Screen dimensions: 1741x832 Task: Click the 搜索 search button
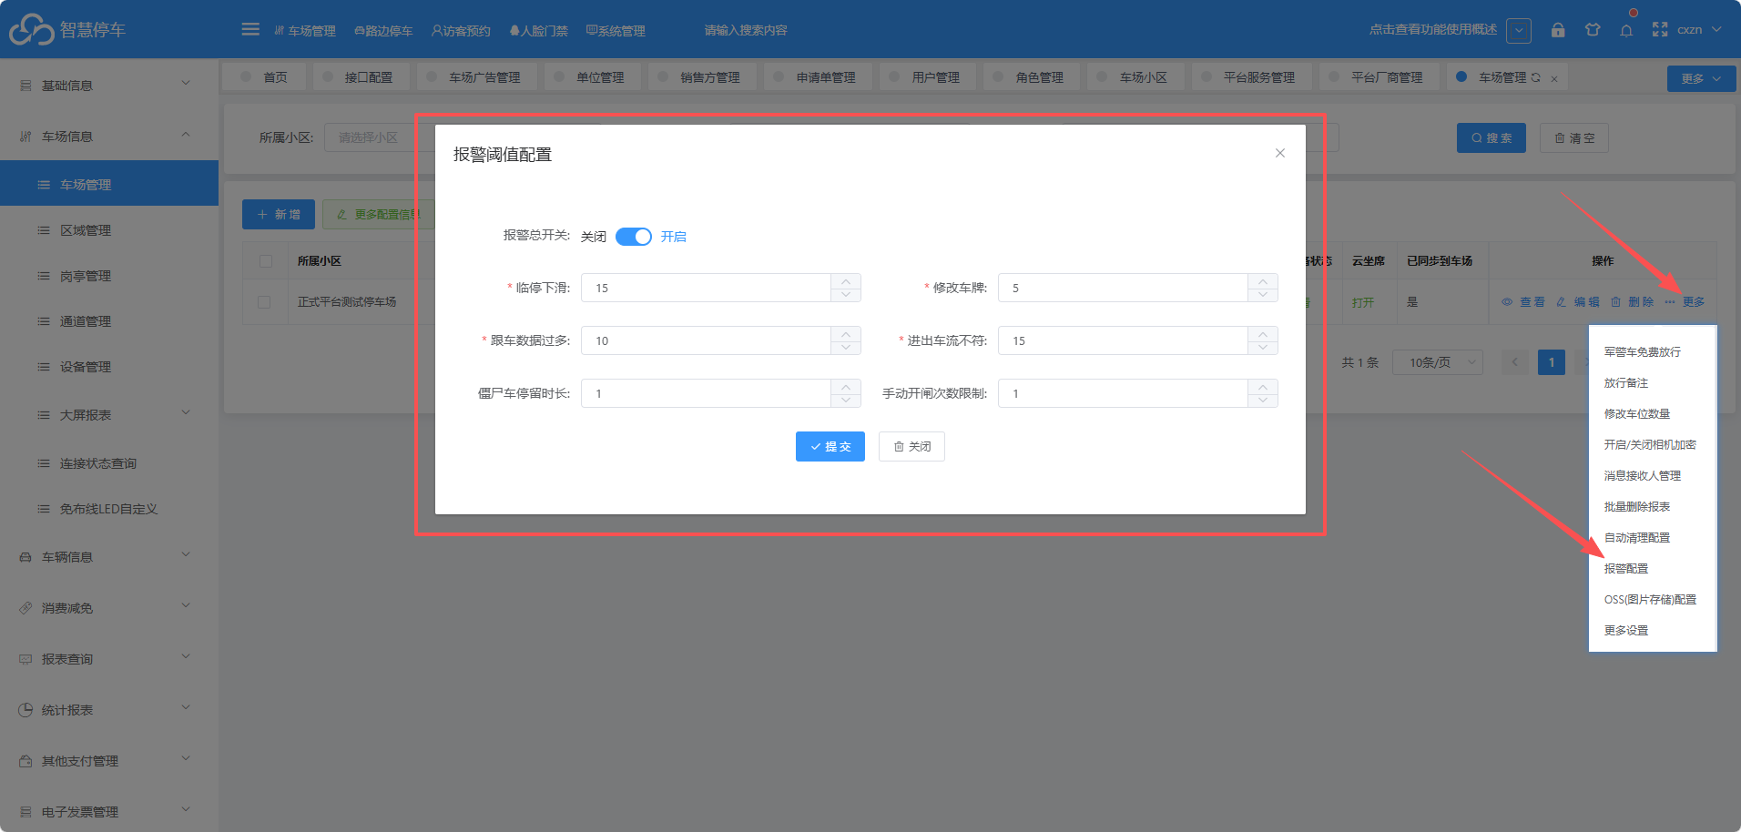point(1492,137)
